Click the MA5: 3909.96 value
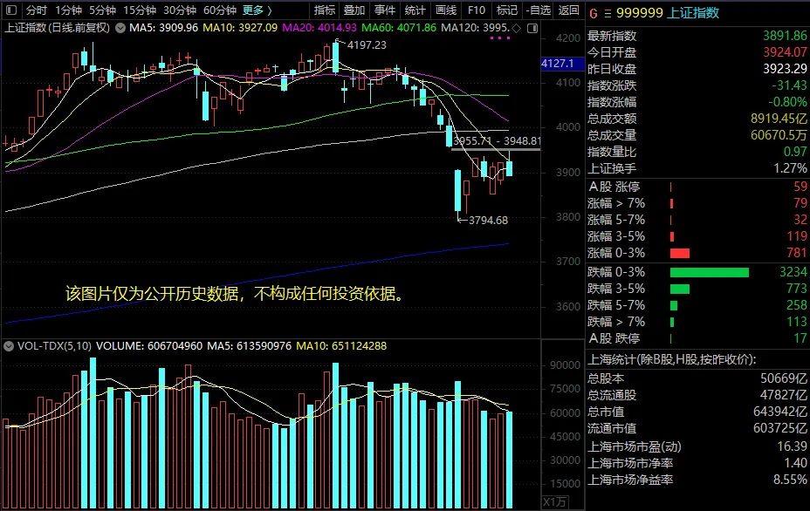The image size is (810, 511). pyautogui.click(x=164, y=28)
